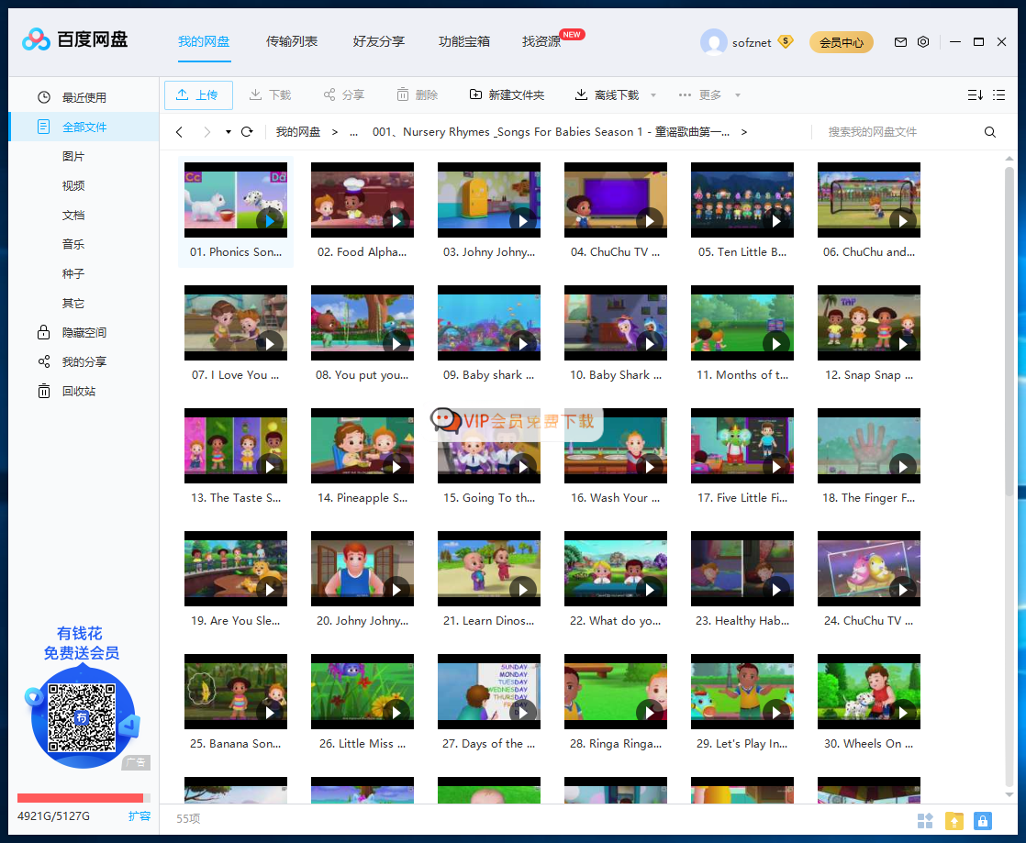Click the yellow folder backup icon at bottom right
The height and width of the screenshot is (843, 1026).
(x=954, y=821)
